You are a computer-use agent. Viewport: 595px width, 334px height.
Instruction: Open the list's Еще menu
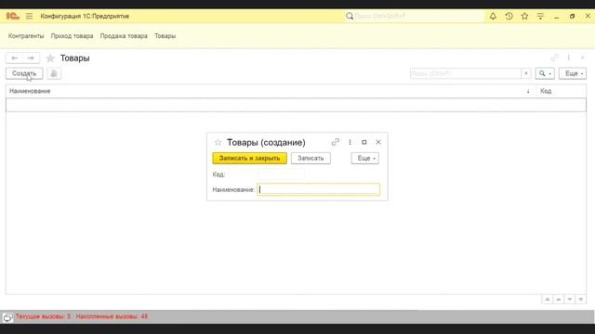573,73
